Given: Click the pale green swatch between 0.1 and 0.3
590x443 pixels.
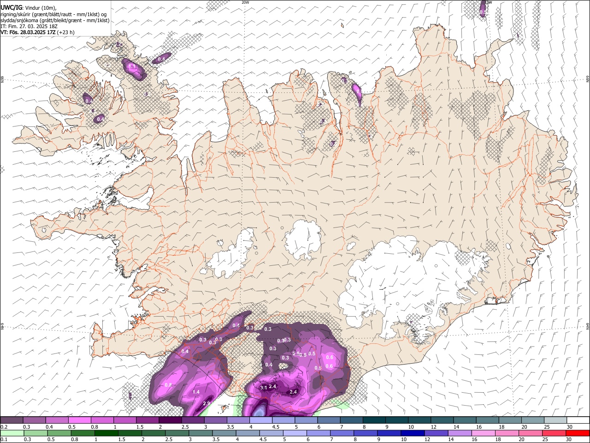Looking at the screenshot, I should (12, 433).
